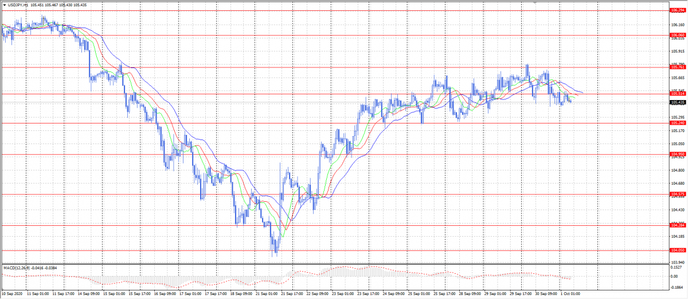Click the 104.050 red price label
This screenshot has height=299, width=688.
[678, 250]
